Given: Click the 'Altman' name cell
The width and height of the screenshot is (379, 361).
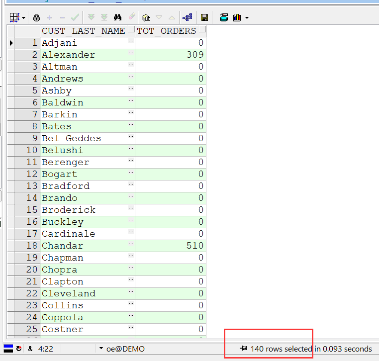Looking at the screenshot, I should point(88,67).
